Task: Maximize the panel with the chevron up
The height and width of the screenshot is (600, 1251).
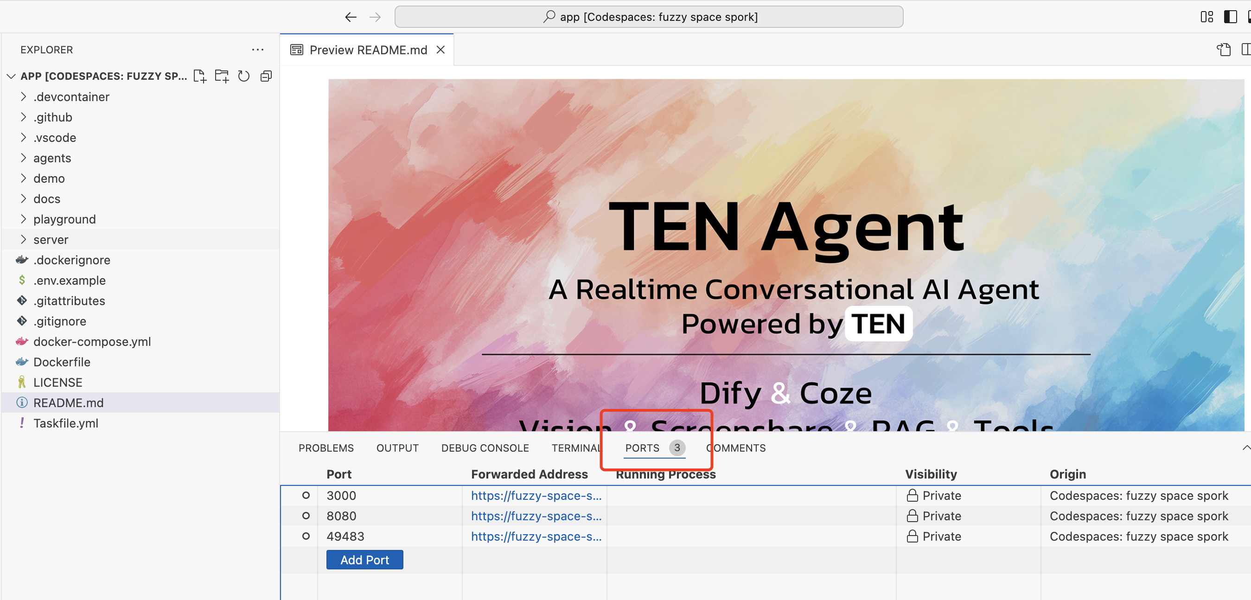Action: coord(1246,448)
